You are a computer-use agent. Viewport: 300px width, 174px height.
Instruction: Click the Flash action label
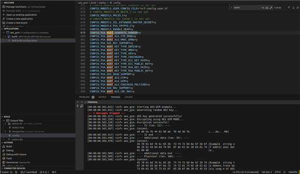(x=9, y=159)
